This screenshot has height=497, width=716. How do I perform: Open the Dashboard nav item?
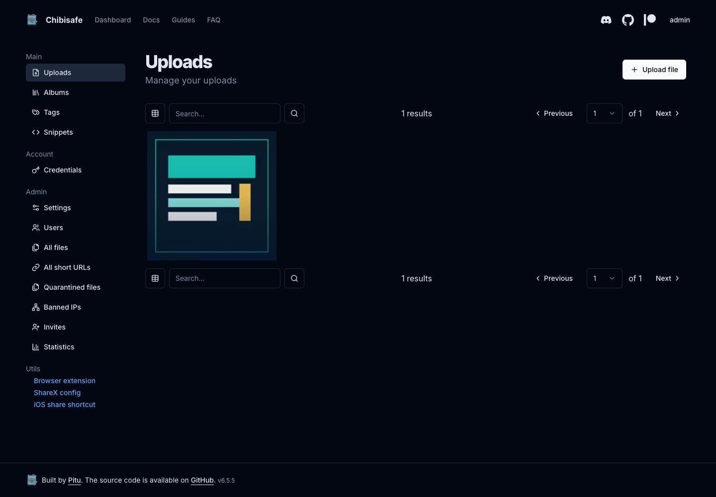113,20
